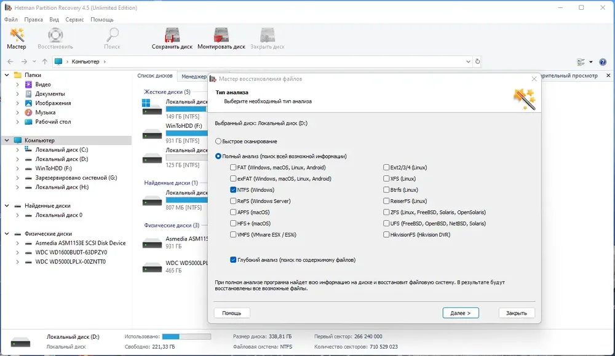The width and height of the screenshot is (615, 356).
Task: Select WinToHDD (F:) drive icon in list
Action: 152,133
